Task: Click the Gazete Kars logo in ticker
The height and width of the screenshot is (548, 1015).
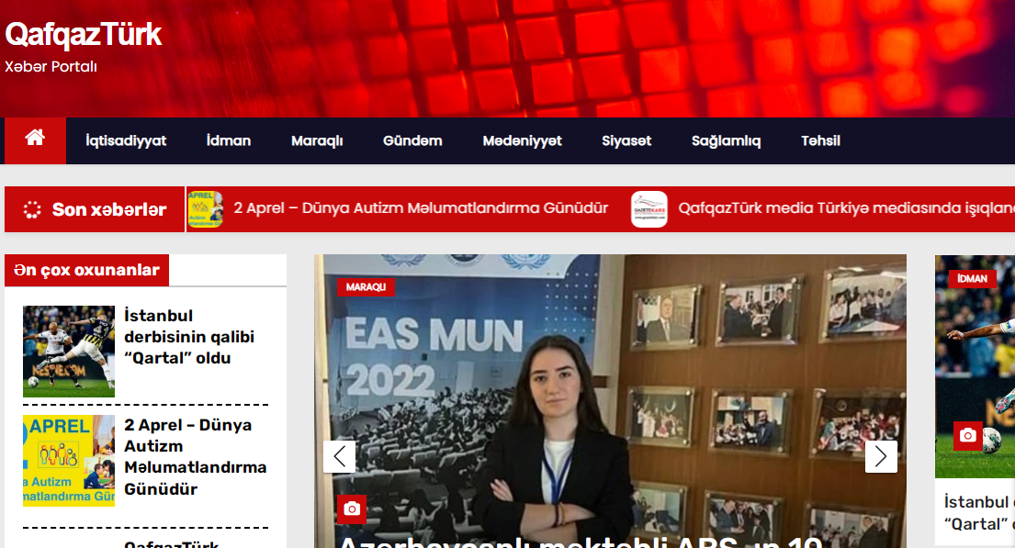Action: pos(648,209)
